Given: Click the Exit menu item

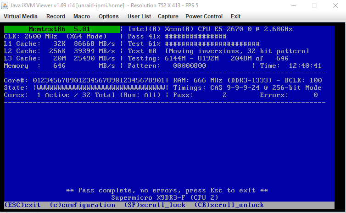Looking at the screenshot, I should (x=235, y=16).
